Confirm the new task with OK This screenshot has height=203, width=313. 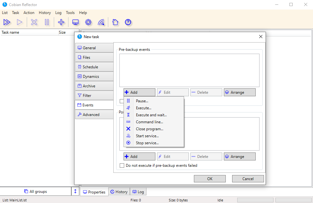click(x=210, y=179)
